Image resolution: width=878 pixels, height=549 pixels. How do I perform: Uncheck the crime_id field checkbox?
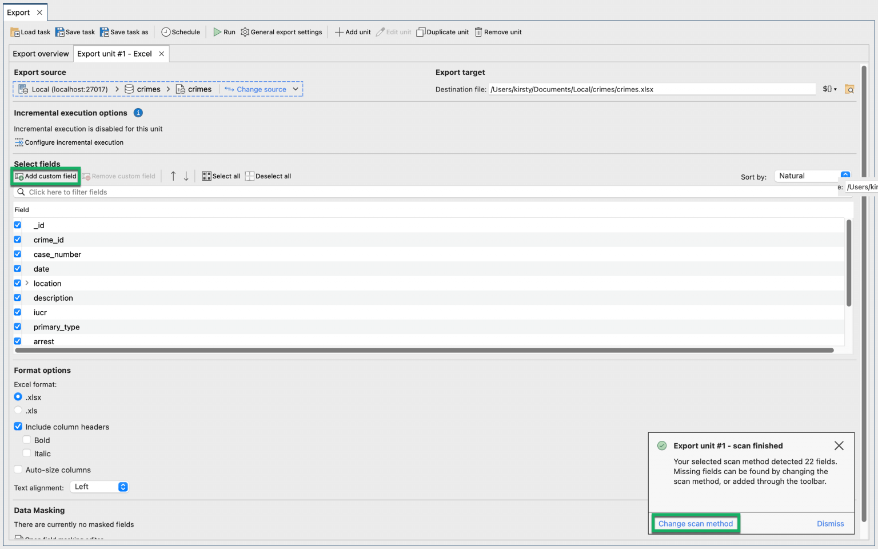click(x=18, y=240)
